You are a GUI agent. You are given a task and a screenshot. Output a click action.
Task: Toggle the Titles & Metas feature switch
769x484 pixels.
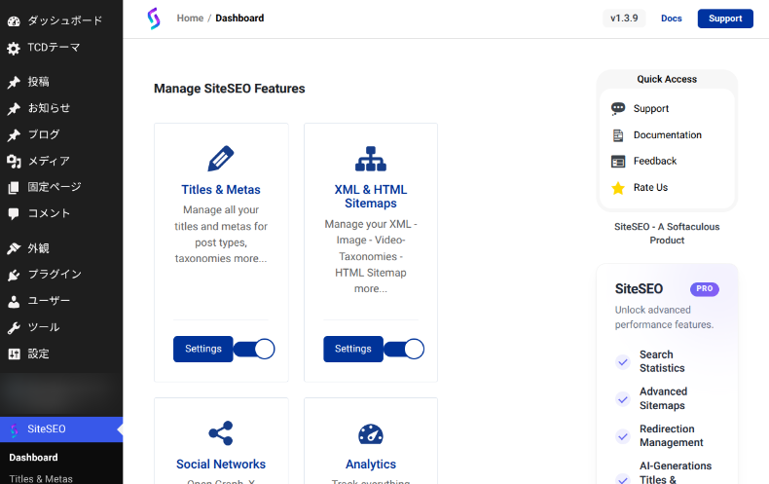pos(254,350)
